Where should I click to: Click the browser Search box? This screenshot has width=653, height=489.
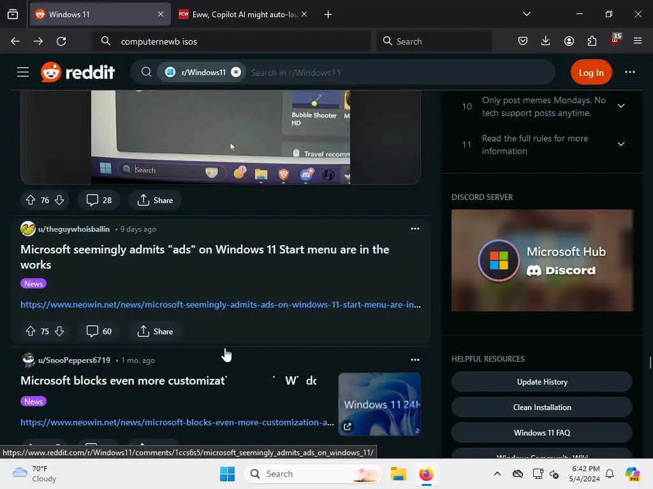(x=434, y=41)
